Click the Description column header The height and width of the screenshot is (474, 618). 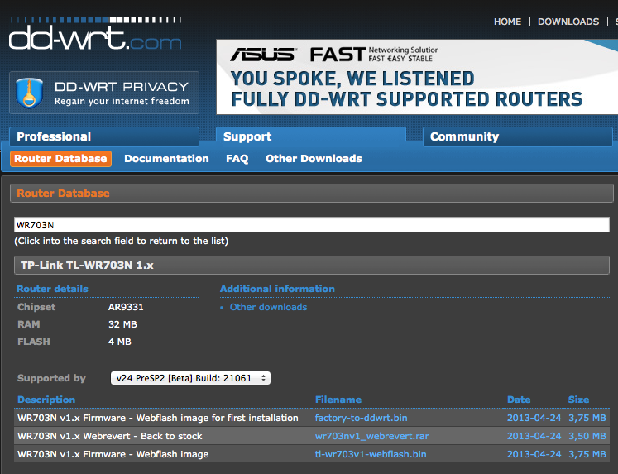[x=46, y=400]
